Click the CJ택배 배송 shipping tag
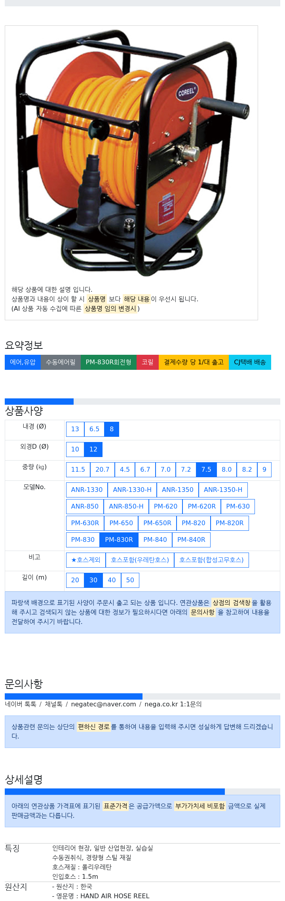 (250, 362)
